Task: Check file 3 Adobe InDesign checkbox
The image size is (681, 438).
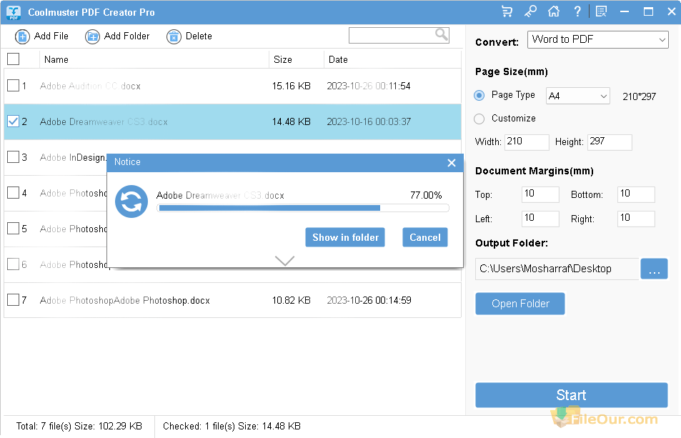Action: (14, 157)
